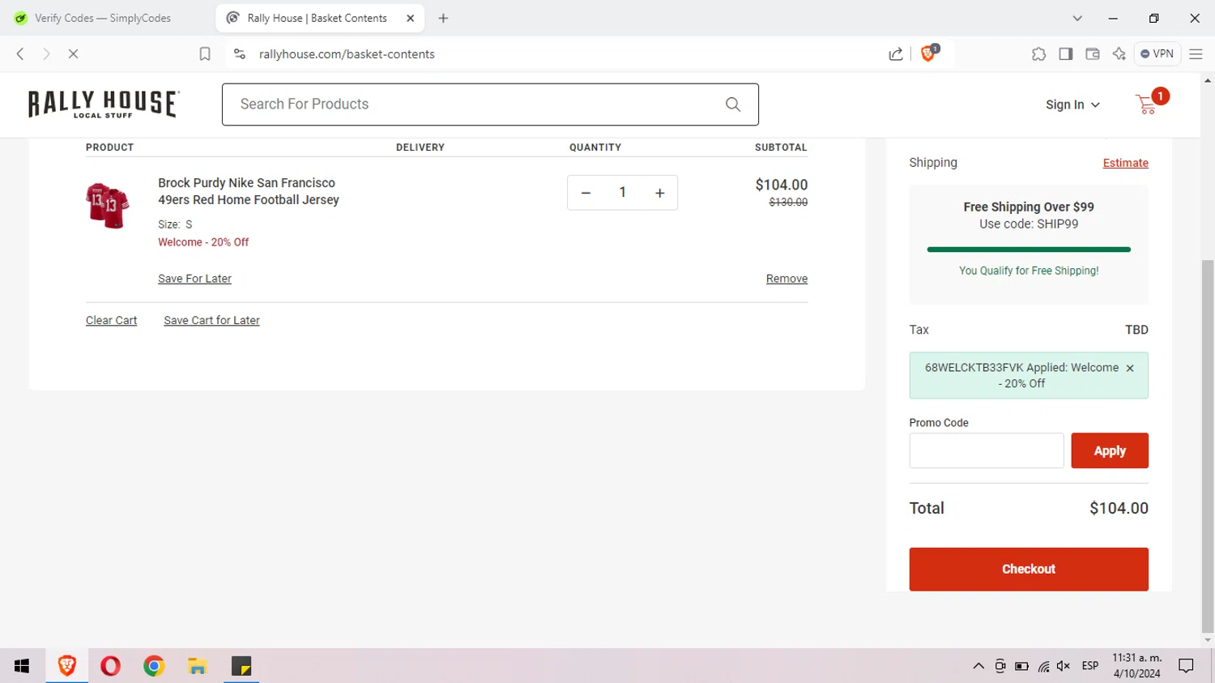Open a new browser tab

click(x=443, y=18)
